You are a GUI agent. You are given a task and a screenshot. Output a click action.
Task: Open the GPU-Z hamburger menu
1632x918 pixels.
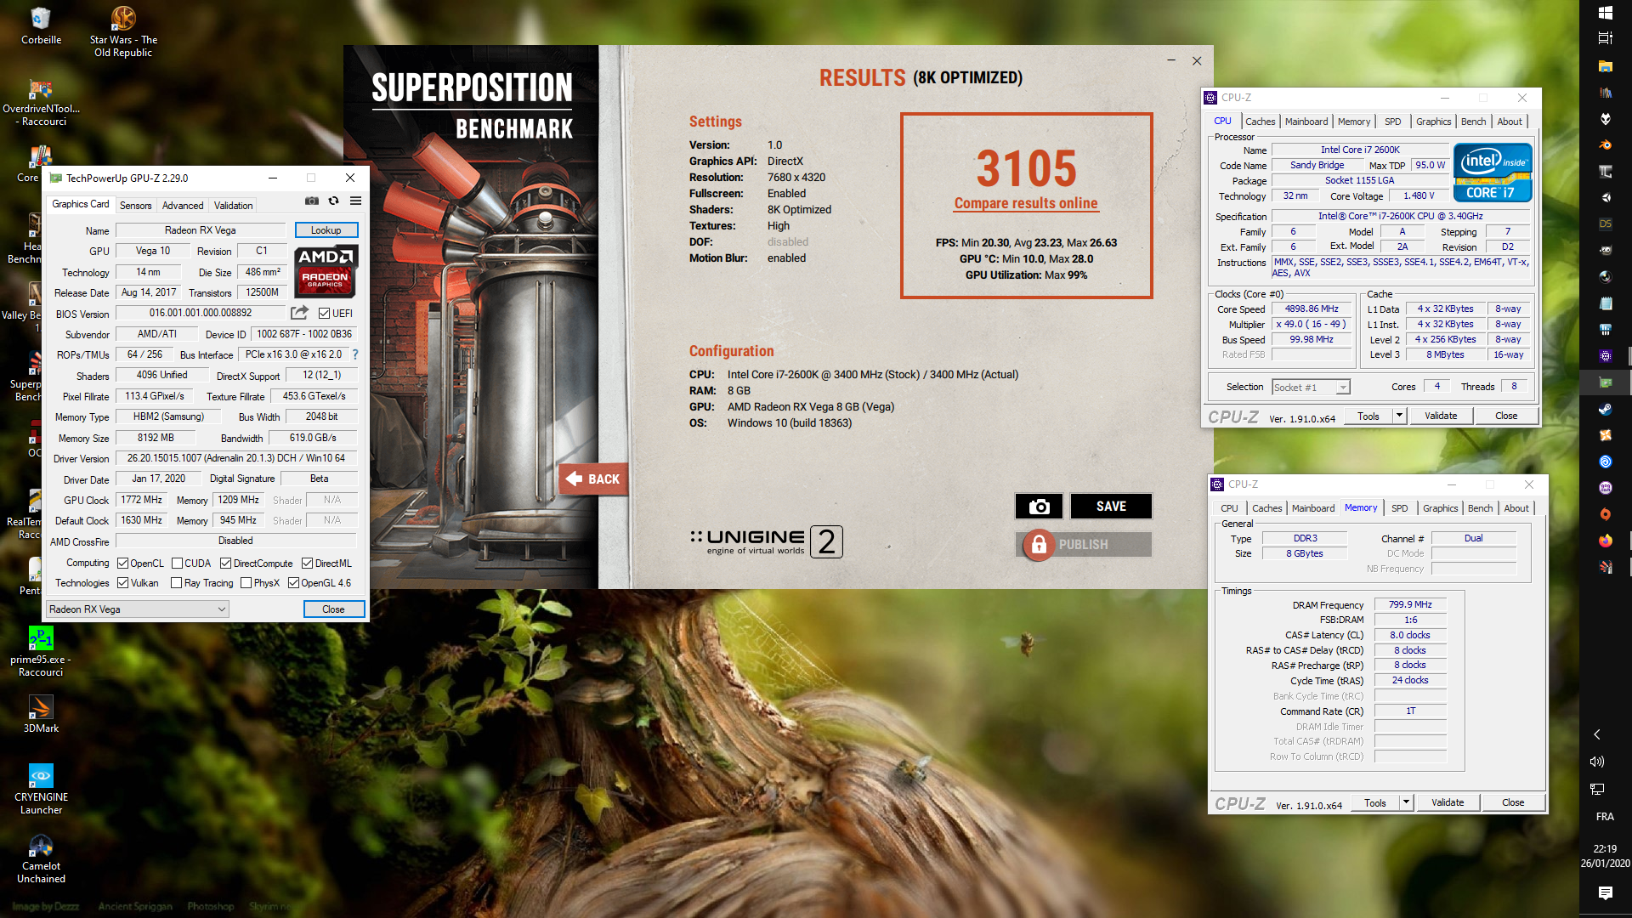(x=356, y=201)
